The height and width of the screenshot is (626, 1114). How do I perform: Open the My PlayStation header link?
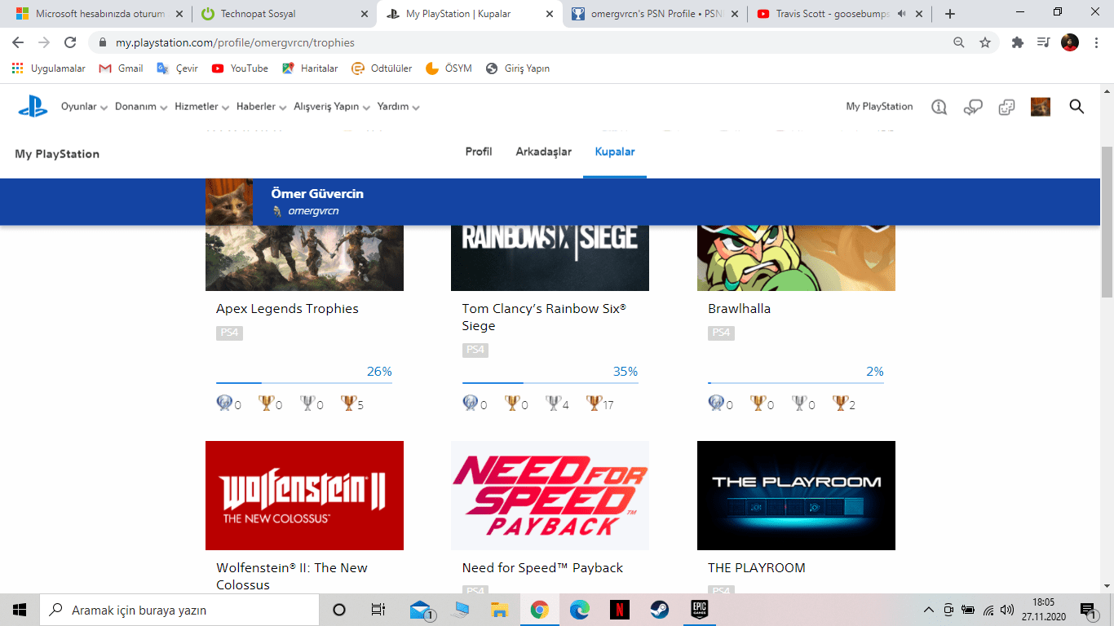[879, 107]
